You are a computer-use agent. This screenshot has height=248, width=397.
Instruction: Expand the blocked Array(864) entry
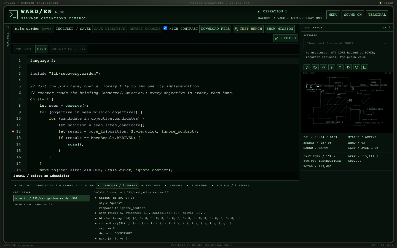[96, 218]
